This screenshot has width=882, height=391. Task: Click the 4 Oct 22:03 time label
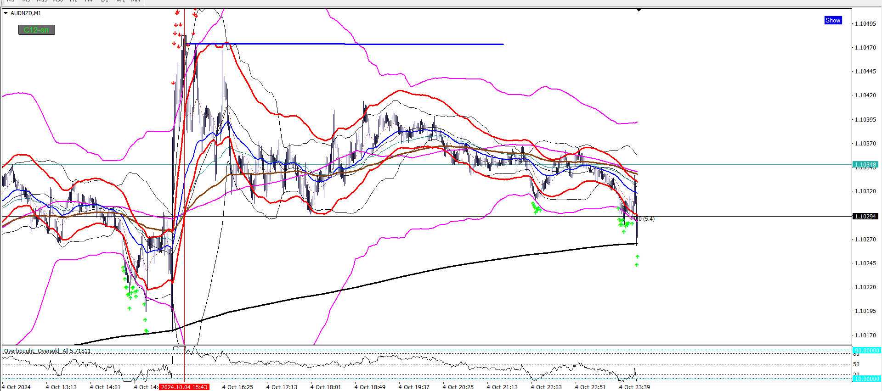pos(546,387)
